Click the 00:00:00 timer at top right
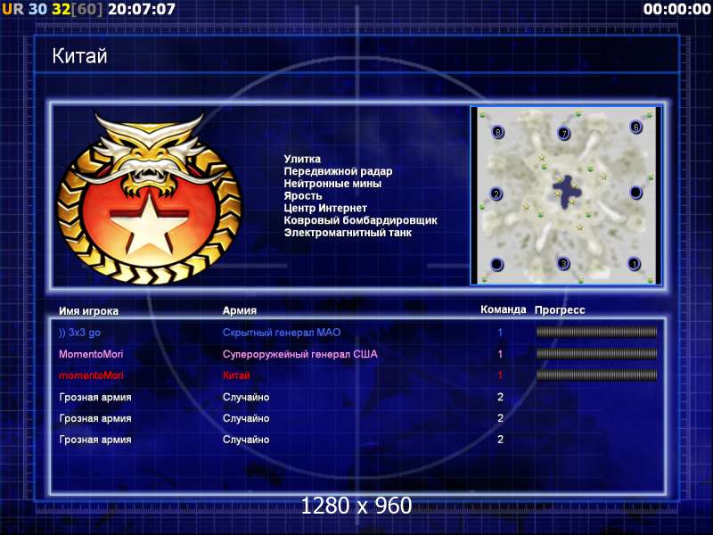Screen dimensions: 713x535 tap(677, 9)
